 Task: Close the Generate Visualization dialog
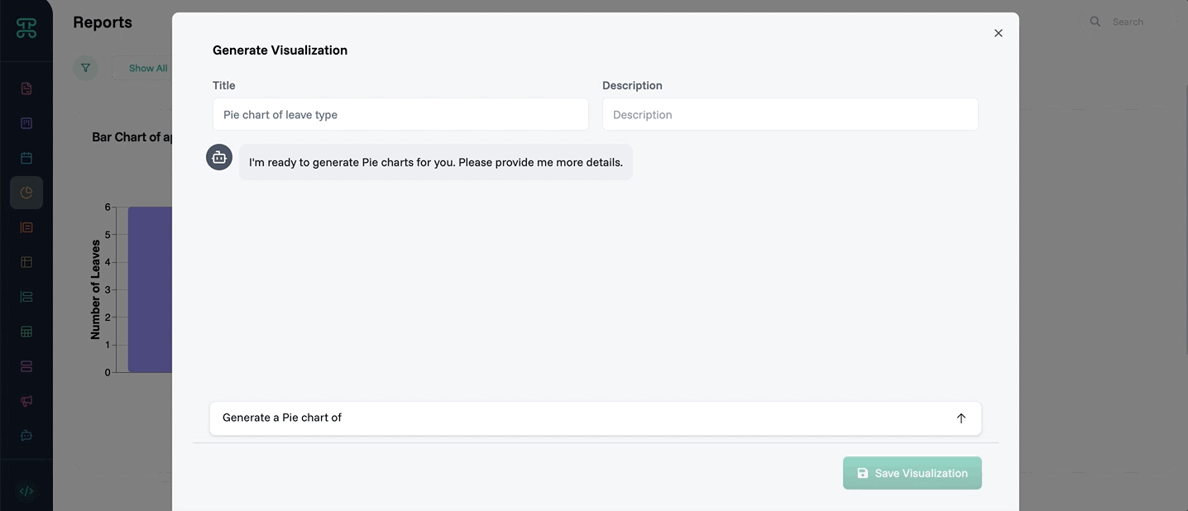(998, 33)
